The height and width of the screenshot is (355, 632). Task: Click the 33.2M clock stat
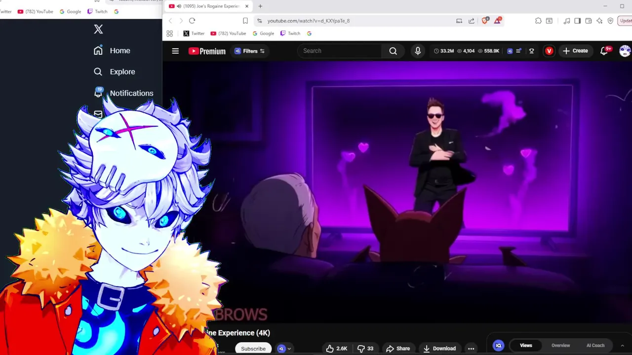[x=444, y=51]
